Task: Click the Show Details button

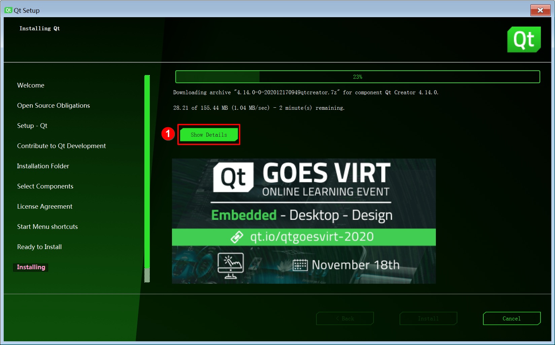Action: 209,135
